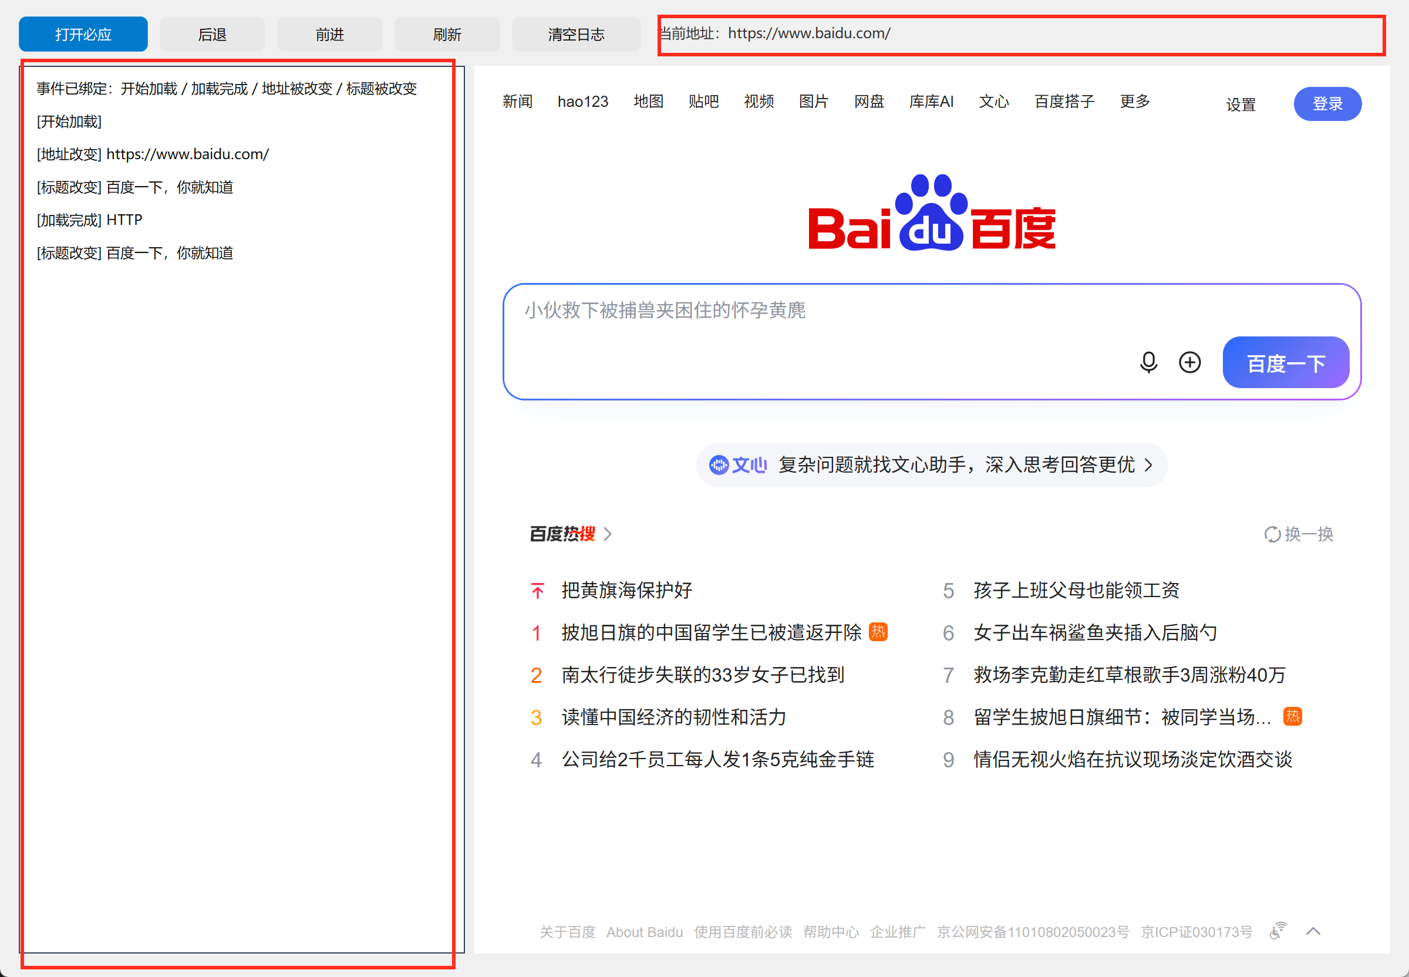Click log line [加载完成] HTTP
Screen dimensions: 1409x977
(89, 220)
